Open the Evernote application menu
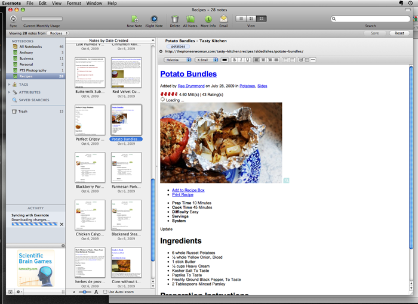Screen dimensions: 418x304 pos(11,3)
